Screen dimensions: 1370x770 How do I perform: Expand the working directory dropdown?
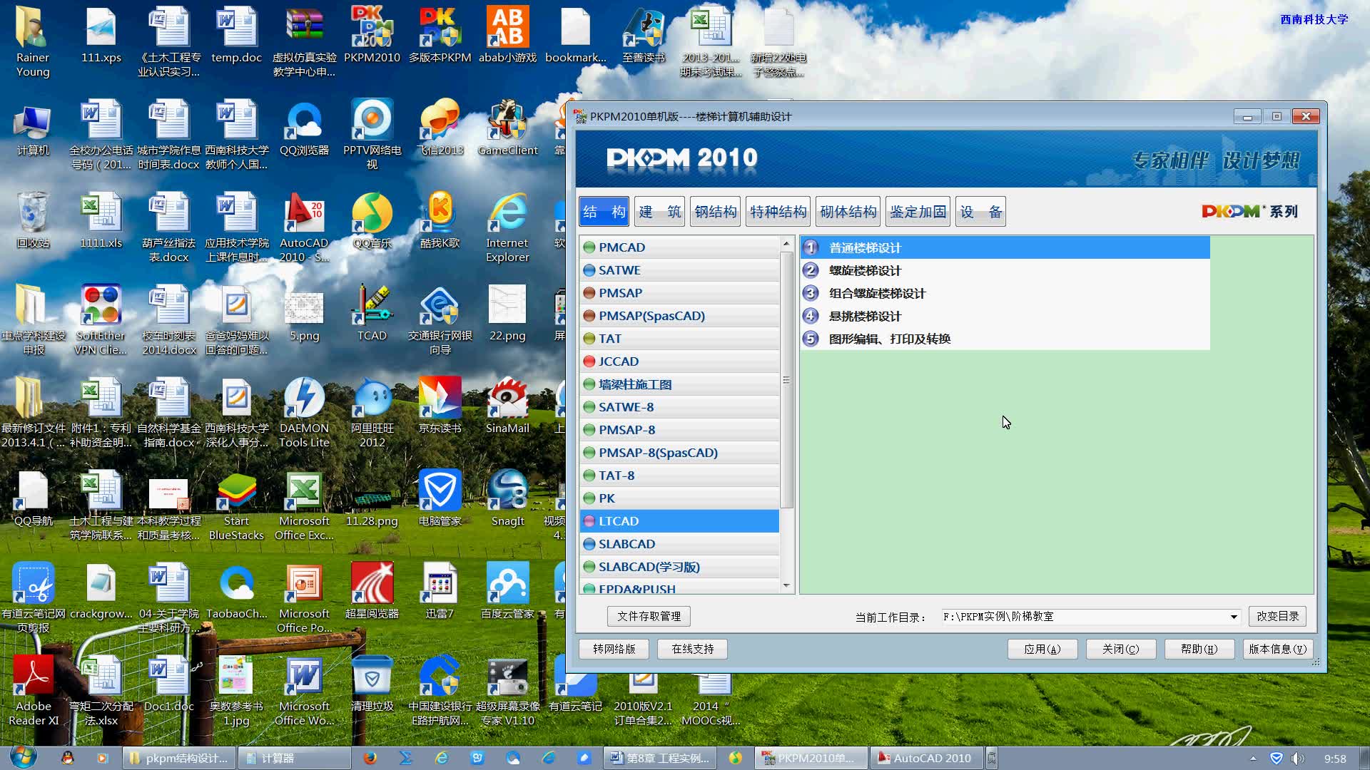pos(1233,617)
